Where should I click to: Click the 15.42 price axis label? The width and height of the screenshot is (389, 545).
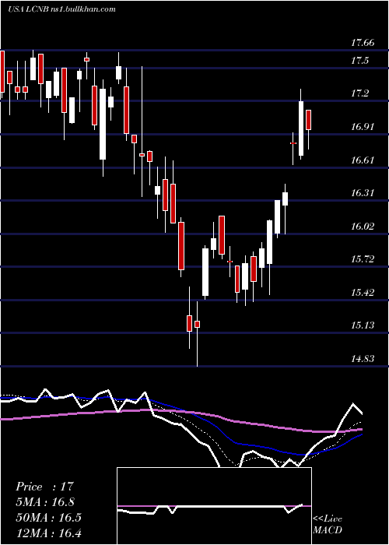coord(363,292)
